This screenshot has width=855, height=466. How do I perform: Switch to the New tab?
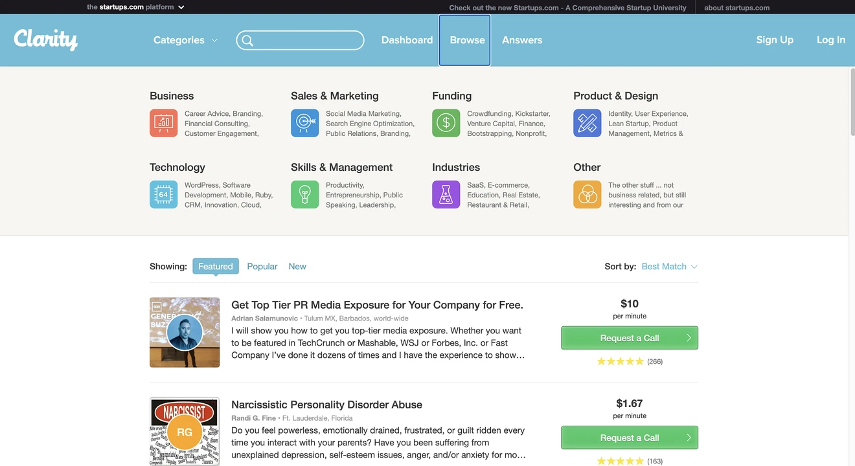point(297,267)
